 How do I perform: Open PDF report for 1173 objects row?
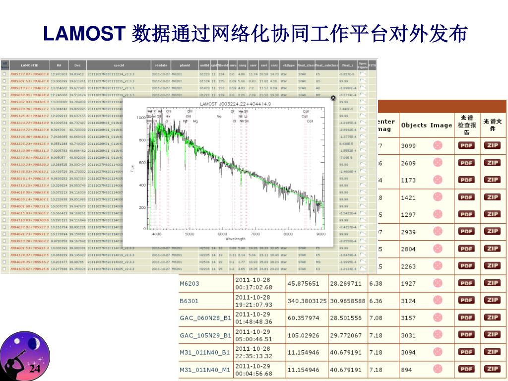pyautogui.click(x=466, y=180)
